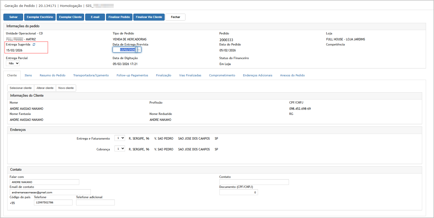Open the Entrega e Faturamento address dropdown

click(120, 138)
